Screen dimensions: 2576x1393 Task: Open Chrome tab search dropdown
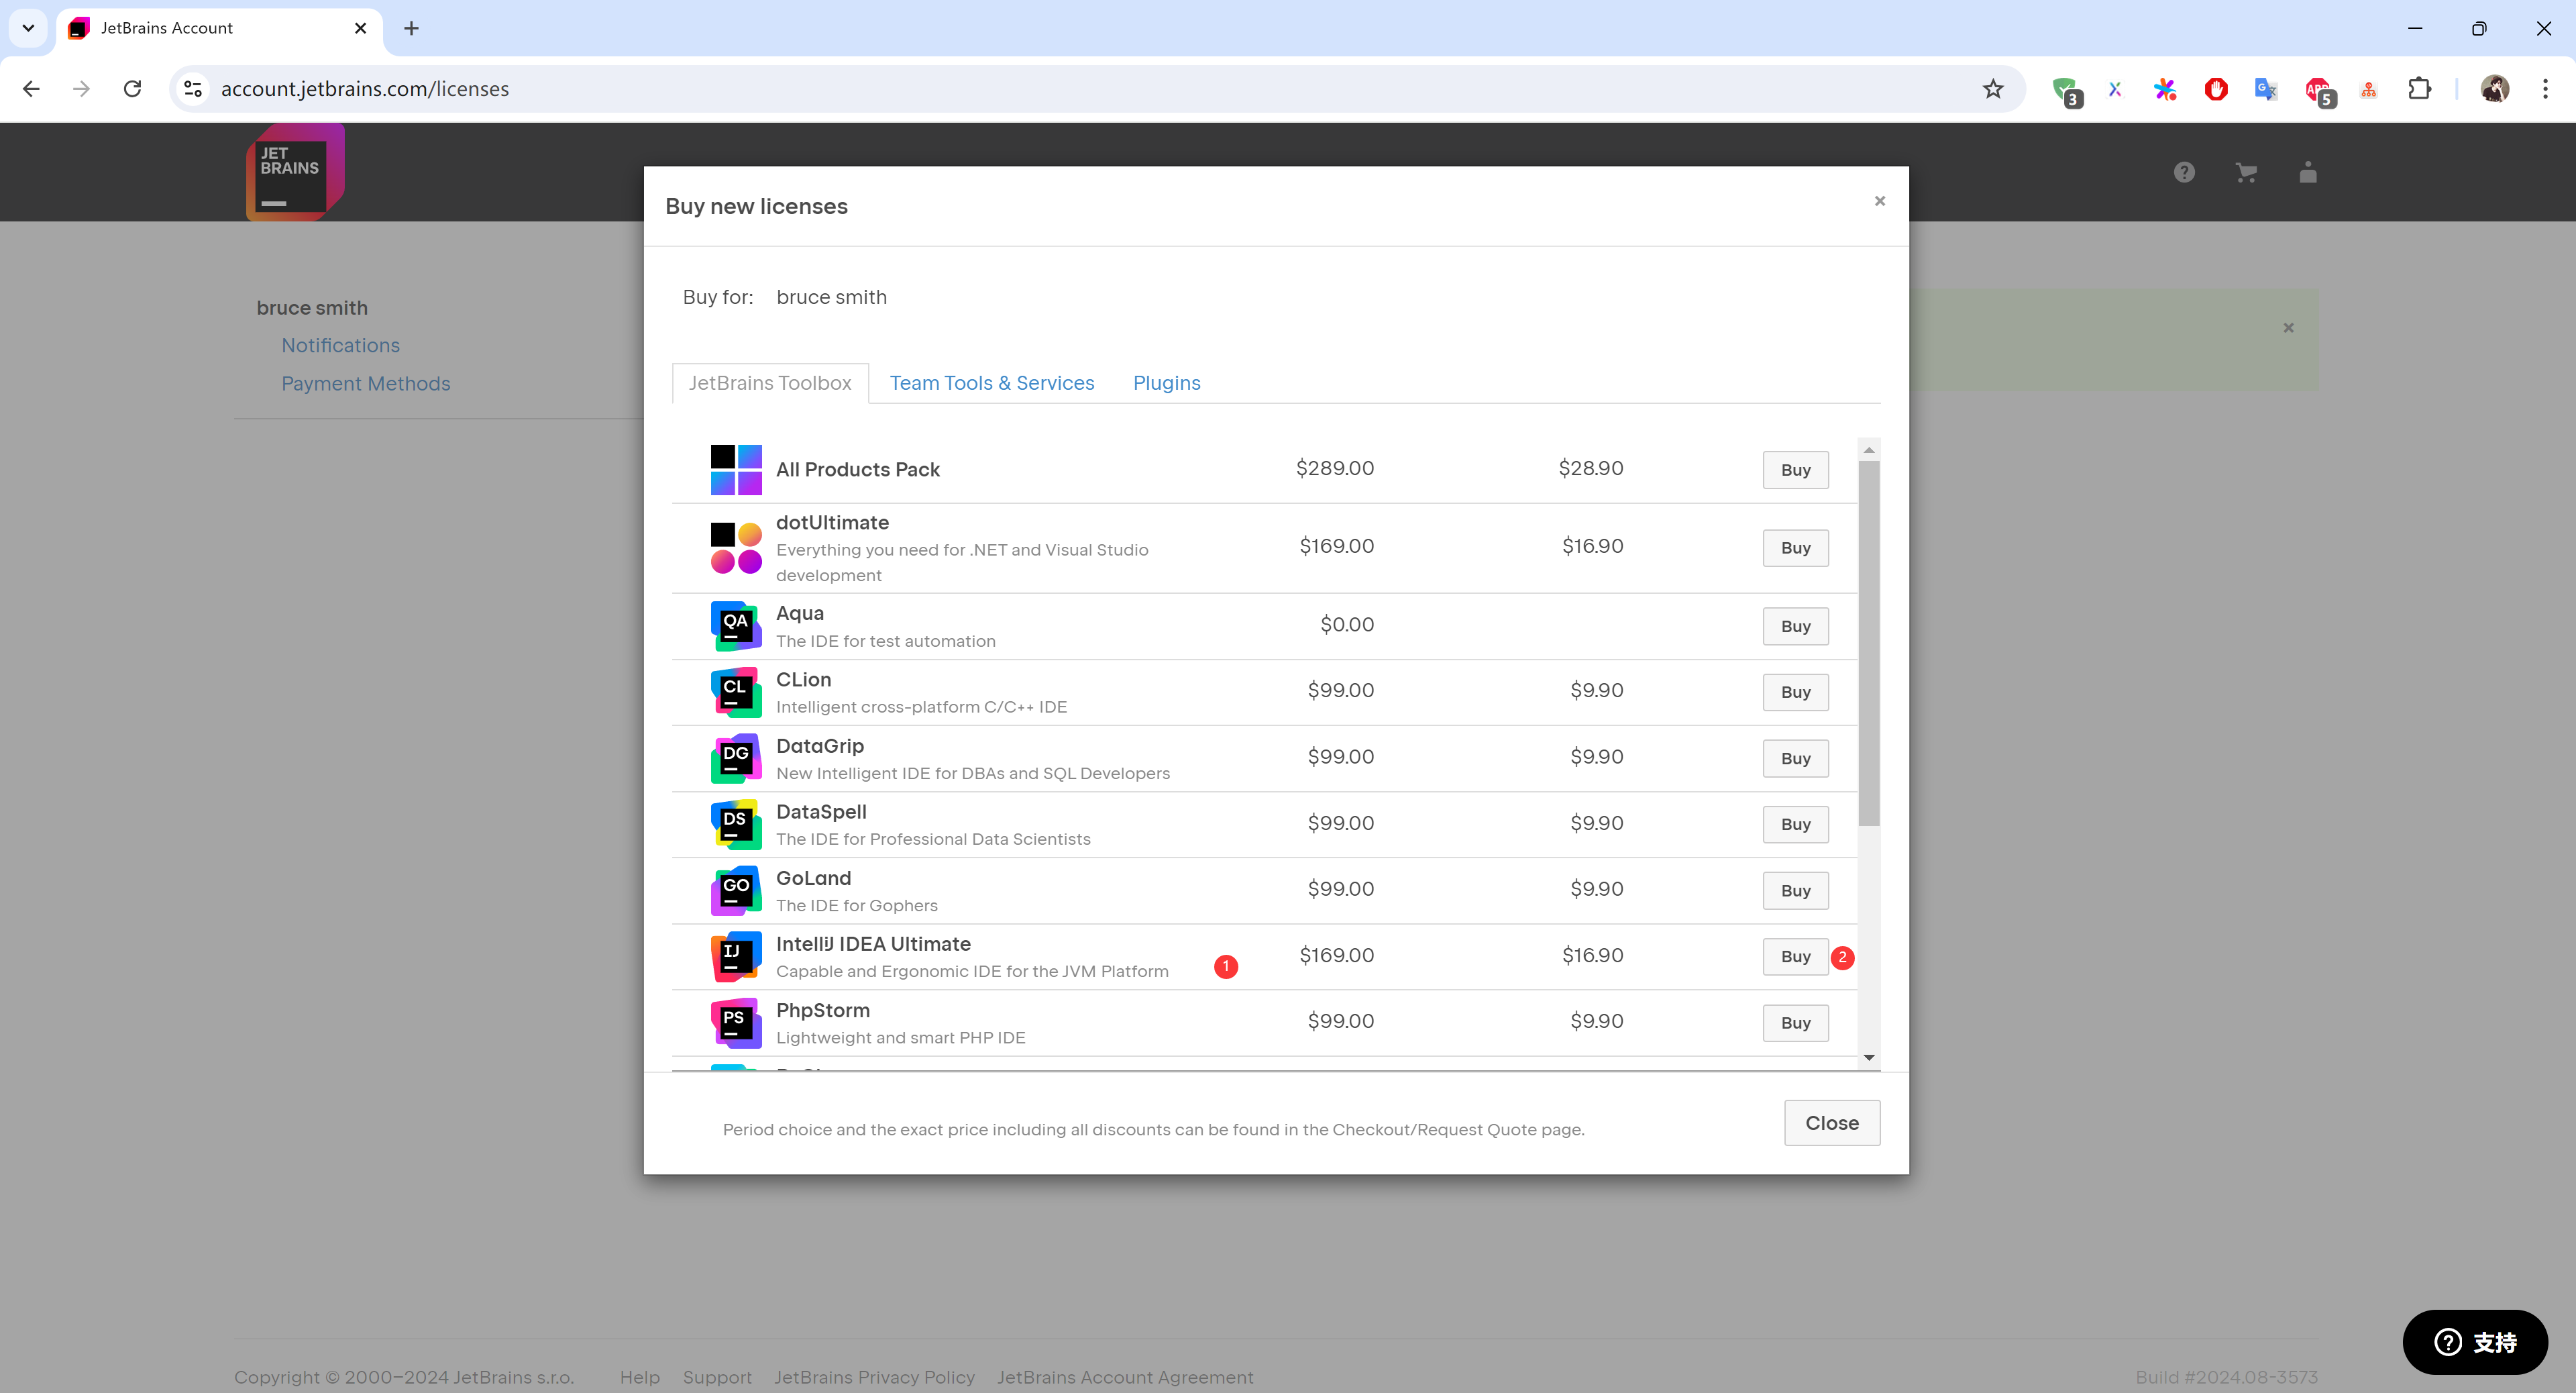click(28, 28)
